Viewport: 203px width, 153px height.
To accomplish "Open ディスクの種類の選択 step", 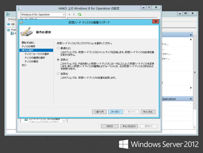I will pyautogui.click(x=35, y=58).
